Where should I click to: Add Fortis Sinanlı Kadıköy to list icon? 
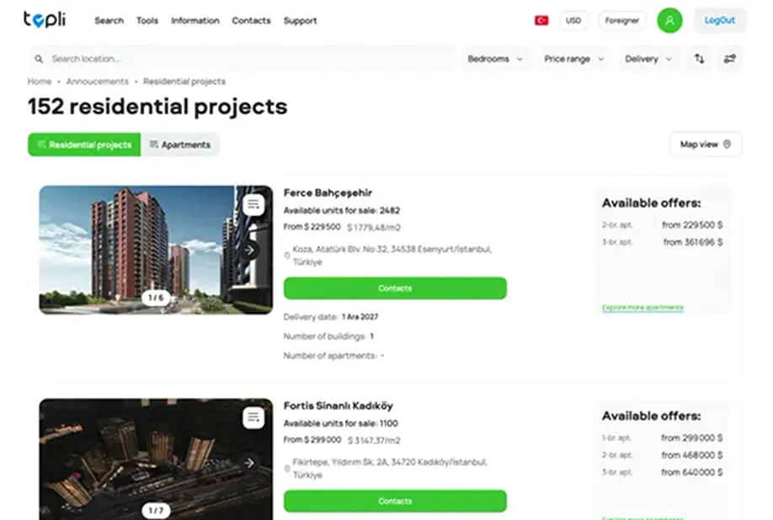pyautogui.click(x=253, y=417)
